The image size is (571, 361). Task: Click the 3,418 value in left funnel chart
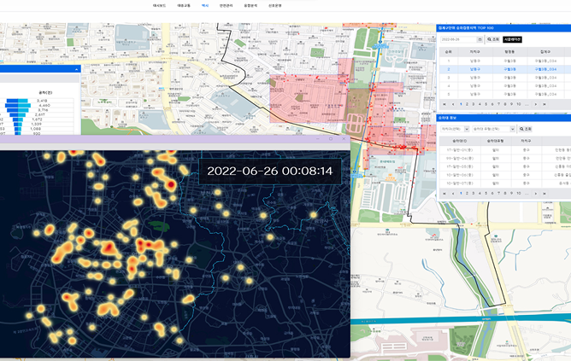point(42,101)
